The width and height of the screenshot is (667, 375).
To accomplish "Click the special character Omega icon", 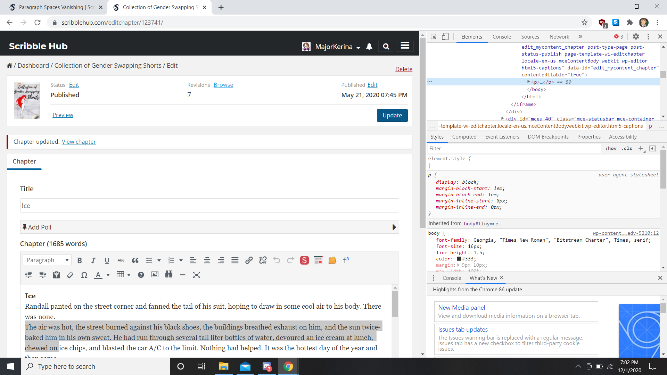I will [84, 275].
